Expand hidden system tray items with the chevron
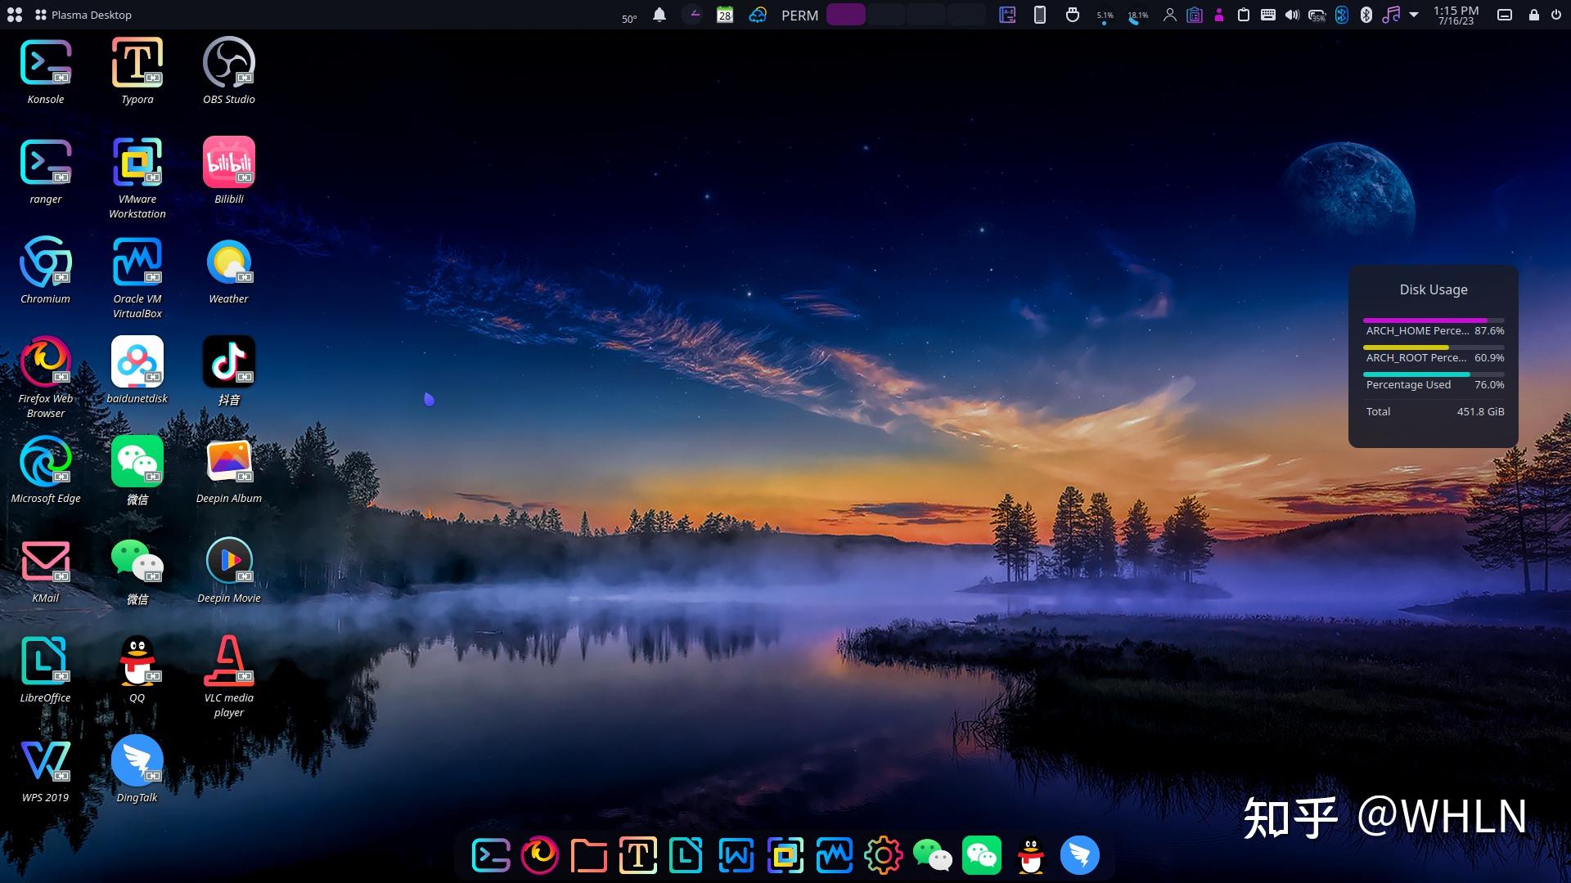Viewport: 1571px width, 883px height. click(x=1413, y=15)
